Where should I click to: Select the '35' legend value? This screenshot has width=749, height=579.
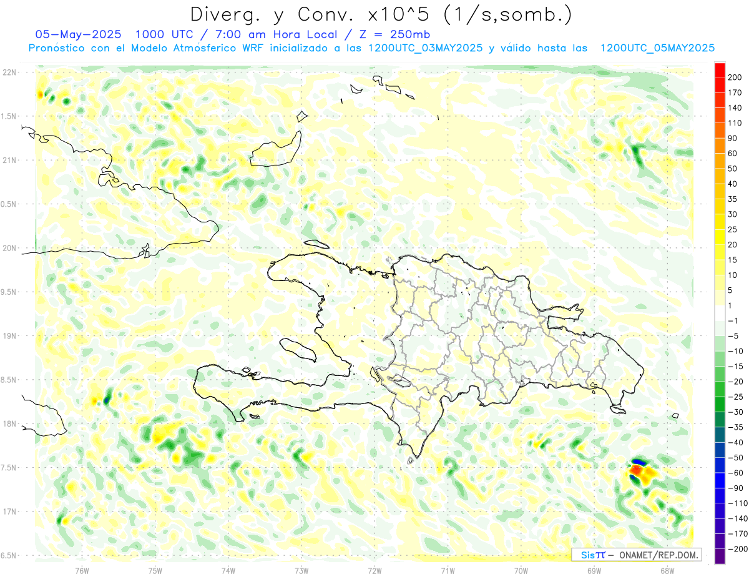coord(733,199)
